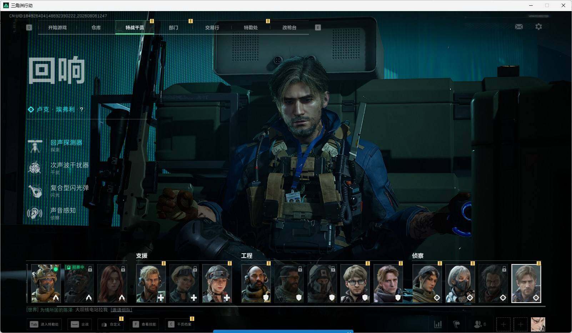Click the world chat message line
Viewport: 572px width, 333px height.
(x=79, y=310)
